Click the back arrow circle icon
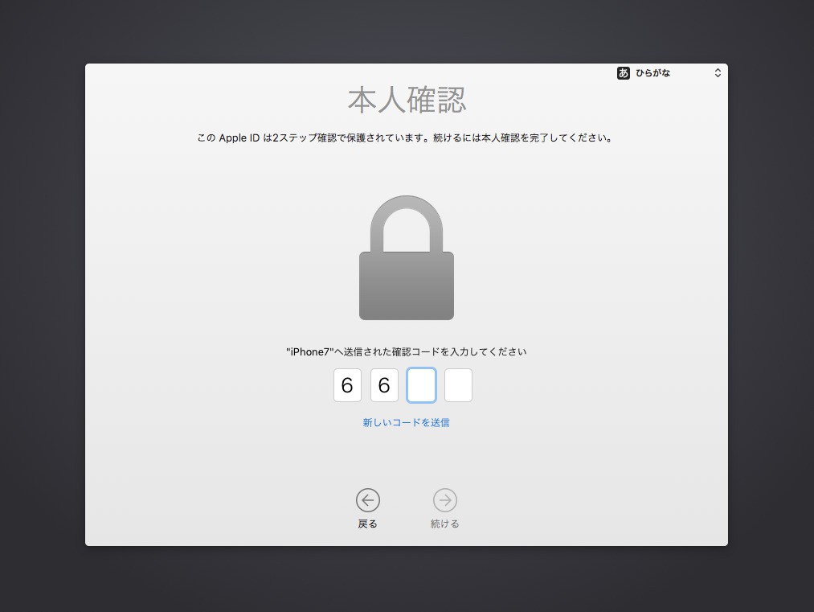The height and width of the screenshot is (612, 814). pyautogui.click(x=367, y=500)
